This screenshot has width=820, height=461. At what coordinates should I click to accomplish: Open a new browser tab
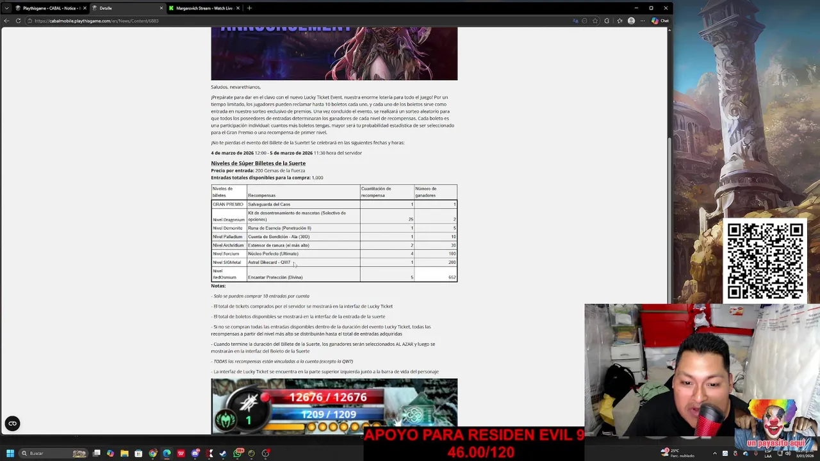249,8
